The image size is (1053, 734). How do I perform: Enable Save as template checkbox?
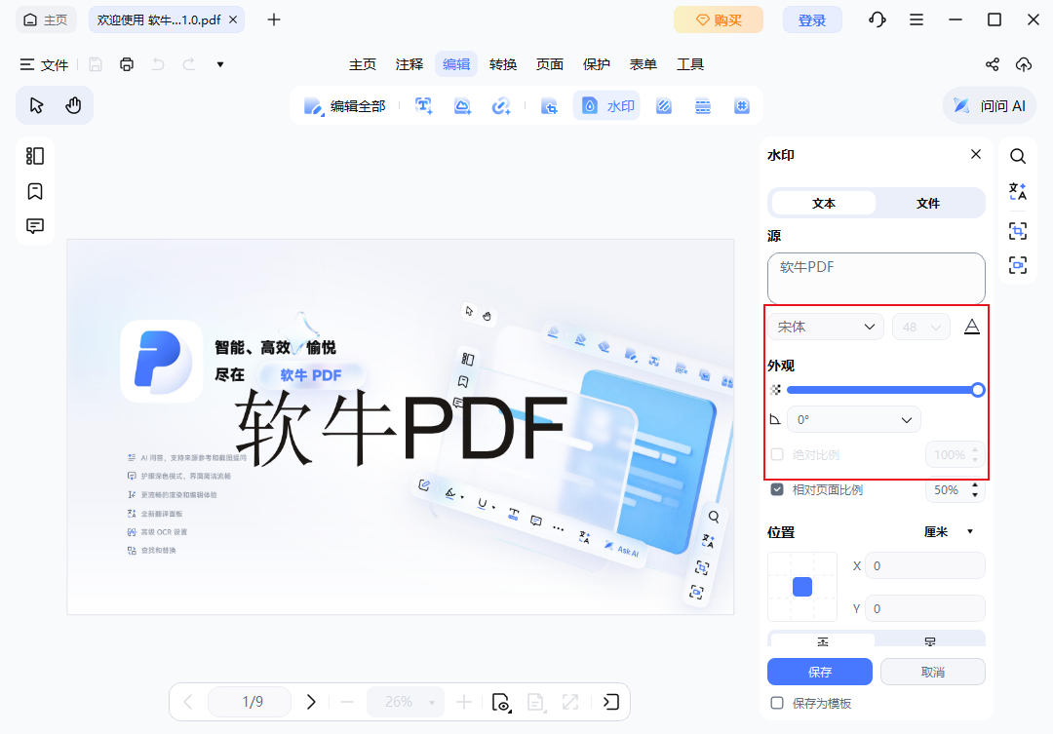pos(777,703)
